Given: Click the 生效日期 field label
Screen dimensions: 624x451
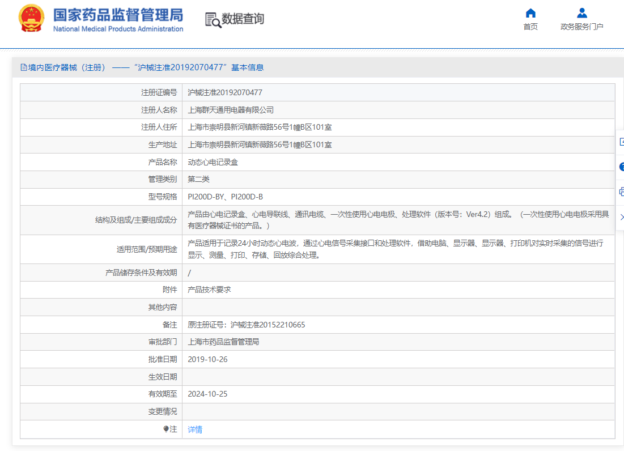Looking at the screenshot, I should (162, 377).
